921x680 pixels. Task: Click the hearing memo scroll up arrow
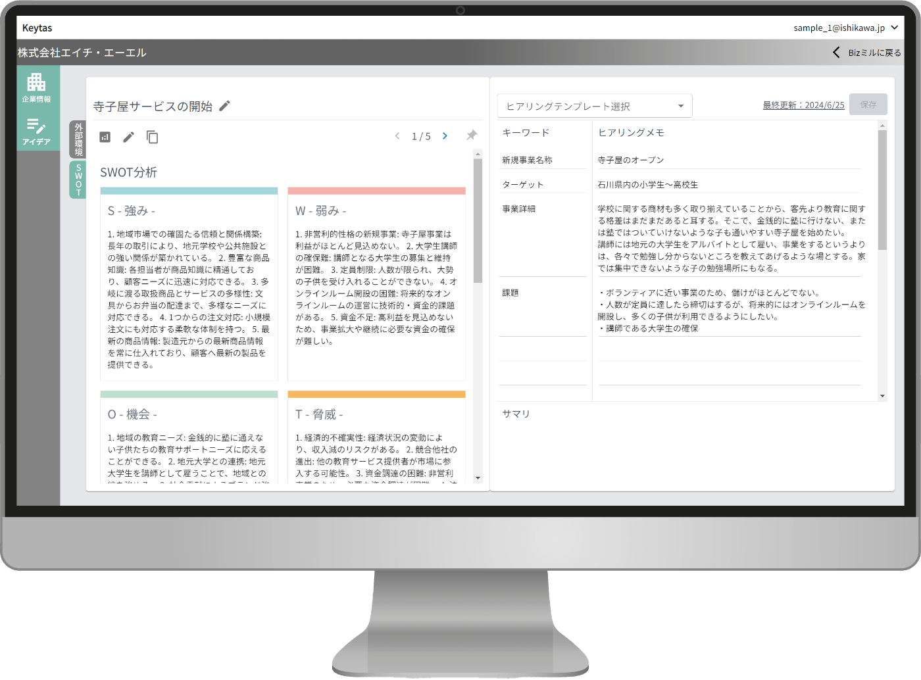point(883,125)
